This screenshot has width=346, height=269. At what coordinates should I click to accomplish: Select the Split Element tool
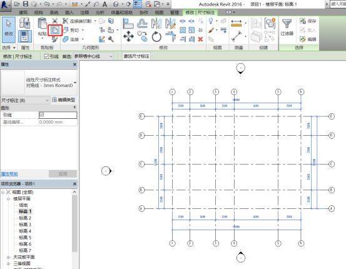(183, 21)
